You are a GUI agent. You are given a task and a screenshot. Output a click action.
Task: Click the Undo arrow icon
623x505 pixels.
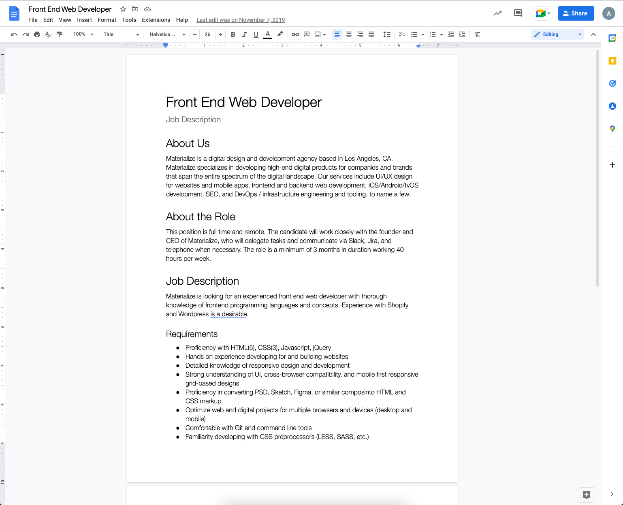click(14, 34)
